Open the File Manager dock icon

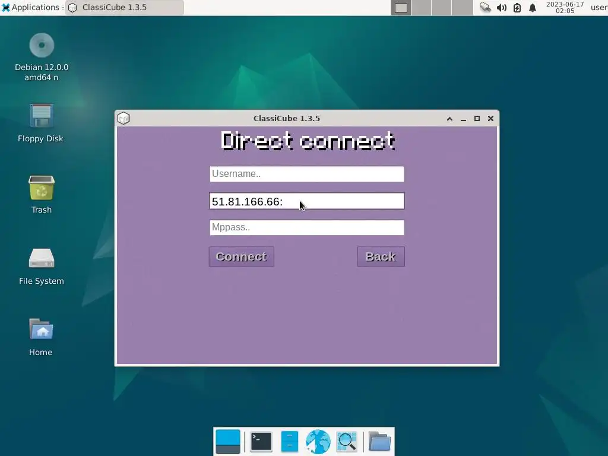coord(289,442)
